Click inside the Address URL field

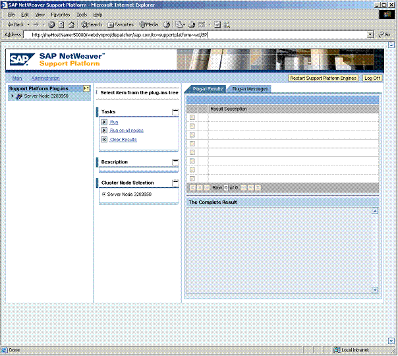tap(195, 34)
